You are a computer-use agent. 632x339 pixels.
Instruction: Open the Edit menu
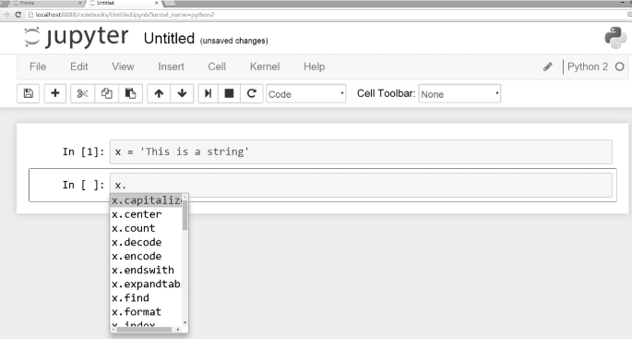point(79,67)
